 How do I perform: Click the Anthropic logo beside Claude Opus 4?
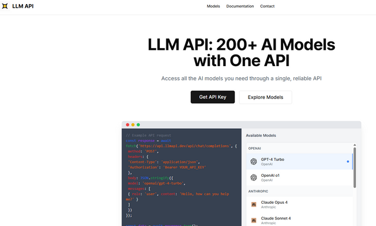pyautogui.click(x=253, y=204)
